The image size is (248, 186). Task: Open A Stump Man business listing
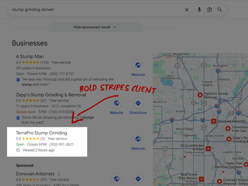pos(30,56)
